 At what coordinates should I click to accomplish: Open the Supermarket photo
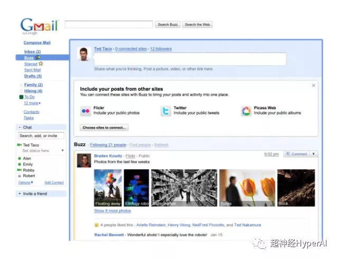[184, 188]
